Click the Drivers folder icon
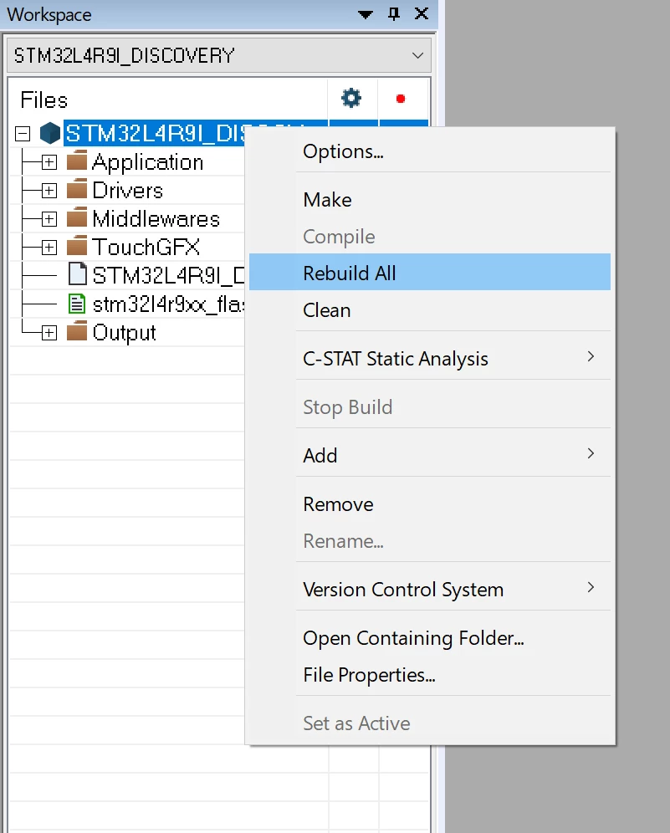 (77, 188)
